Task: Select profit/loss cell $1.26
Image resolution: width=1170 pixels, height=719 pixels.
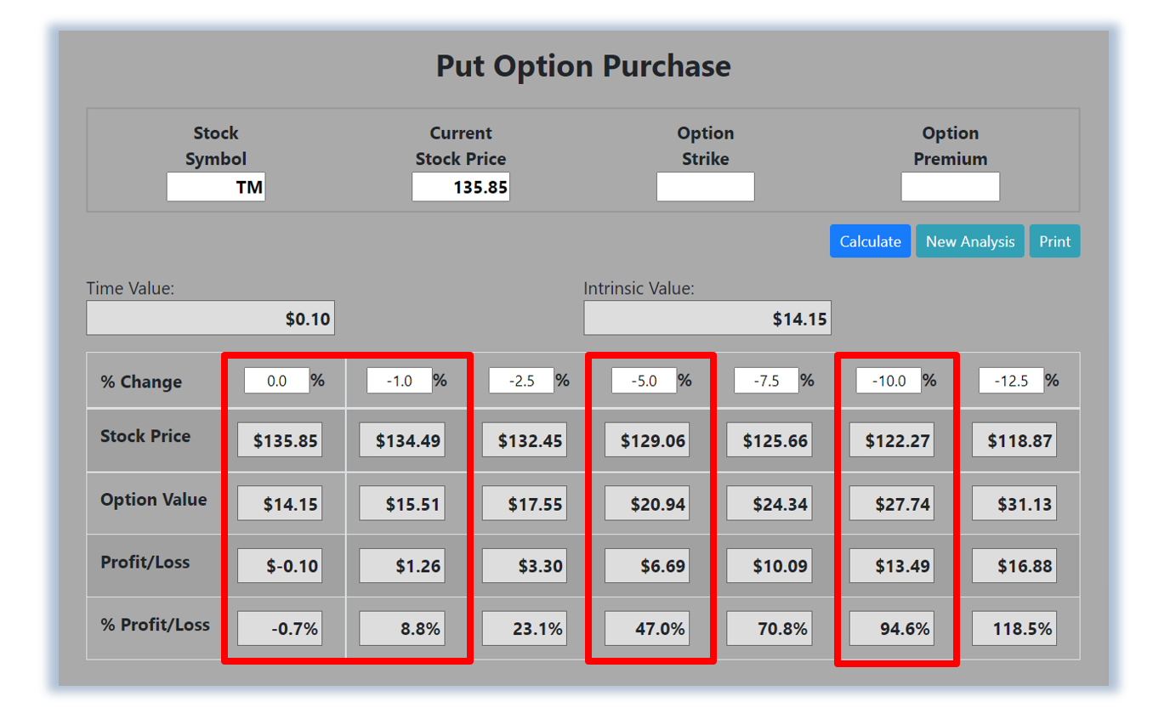Action: tap(402, 566)
